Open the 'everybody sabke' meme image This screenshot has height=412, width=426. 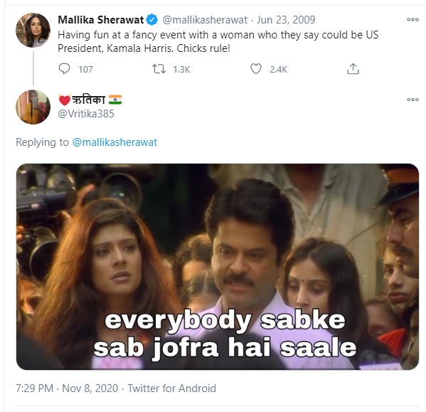tap(218, 267)
